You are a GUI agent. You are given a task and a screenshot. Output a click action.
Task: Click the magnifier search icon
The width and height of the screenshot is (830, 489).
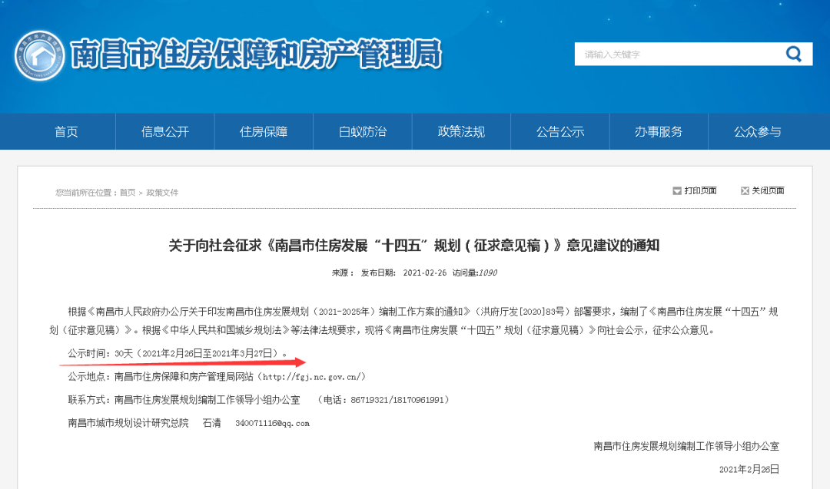click(x=793, y=54)
